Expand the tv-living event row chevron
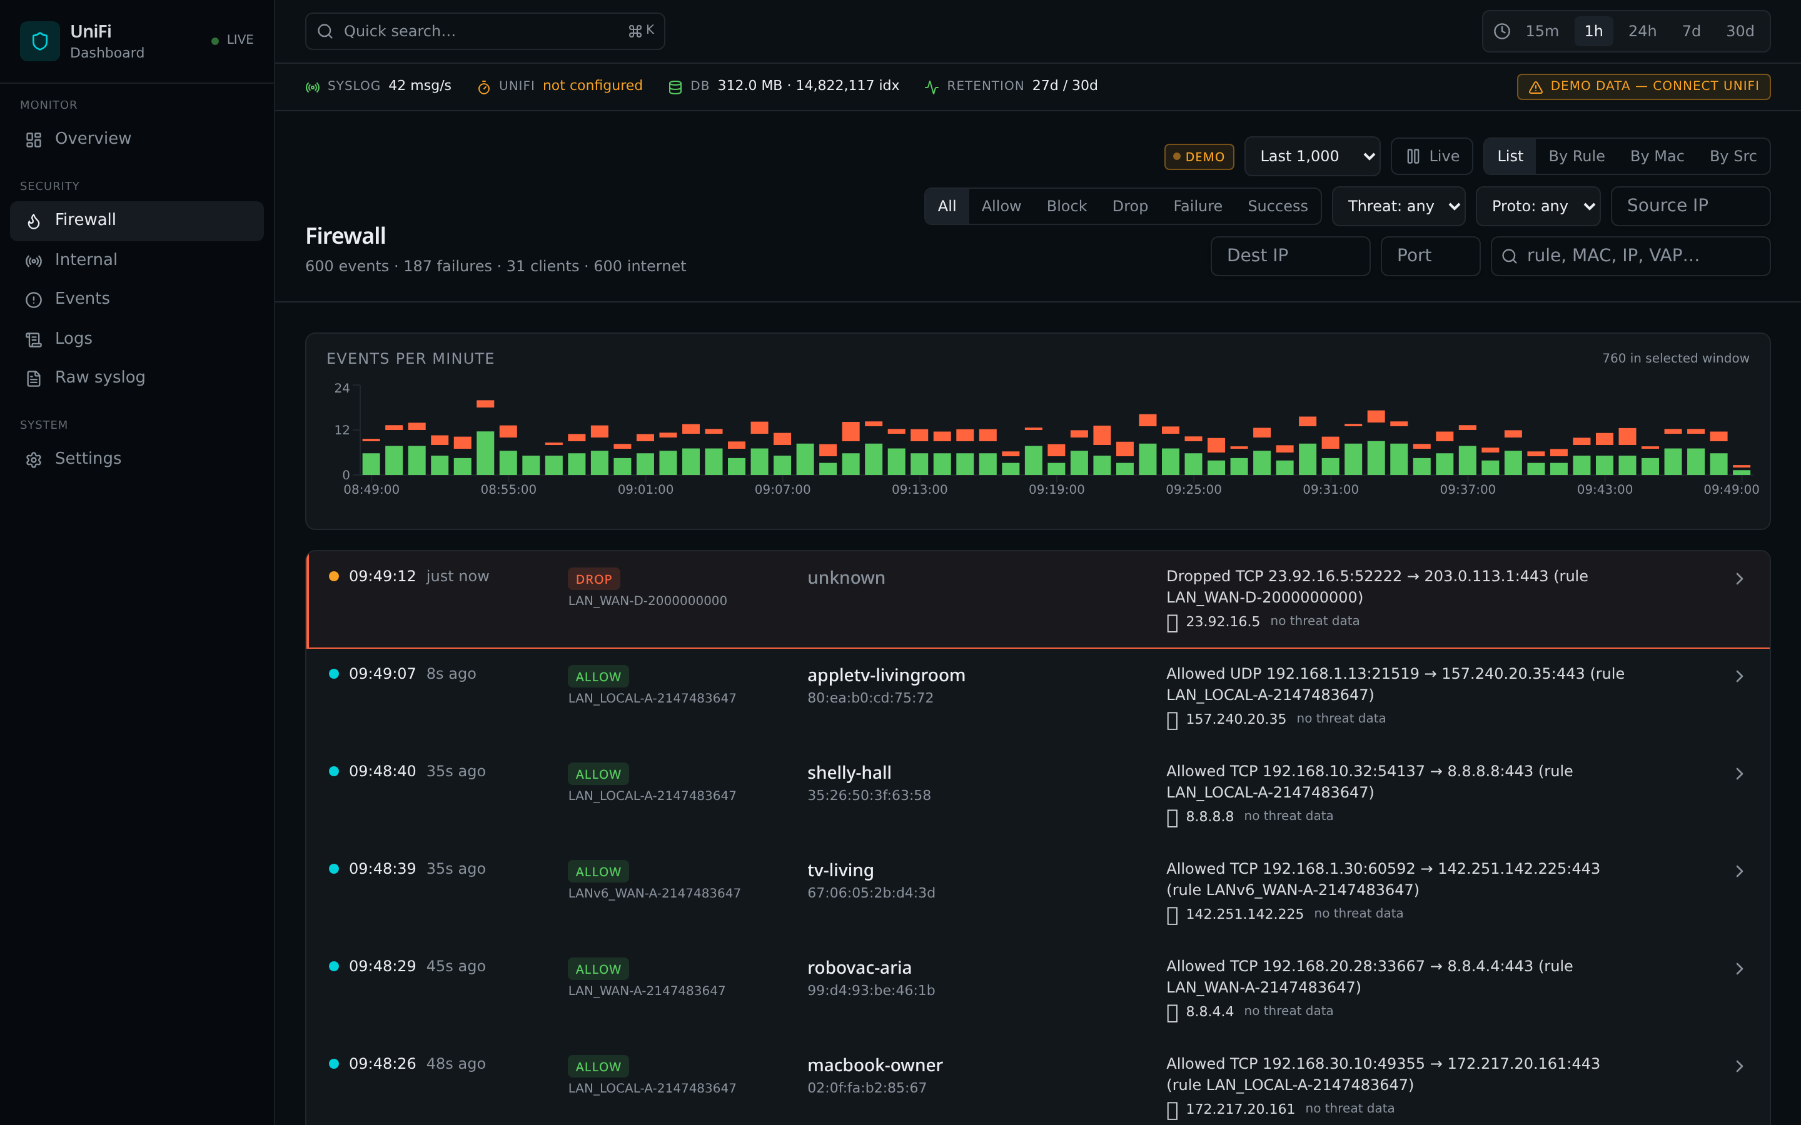The width and height of the screenshot is (1801, 1125). [x=1739, y=871]
